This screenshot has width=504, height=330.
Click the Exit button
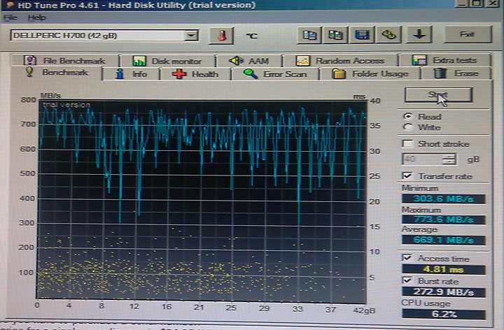tap(468, 34)
